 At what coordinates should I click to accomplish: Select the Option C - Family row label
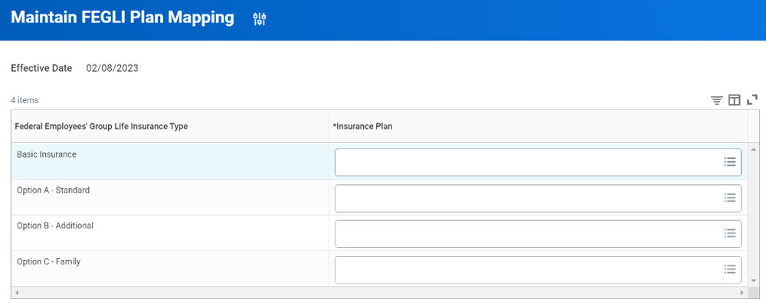point(48,261)
